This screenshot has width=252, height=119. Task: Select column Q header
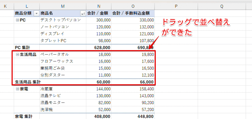click(x=222, y=6)
